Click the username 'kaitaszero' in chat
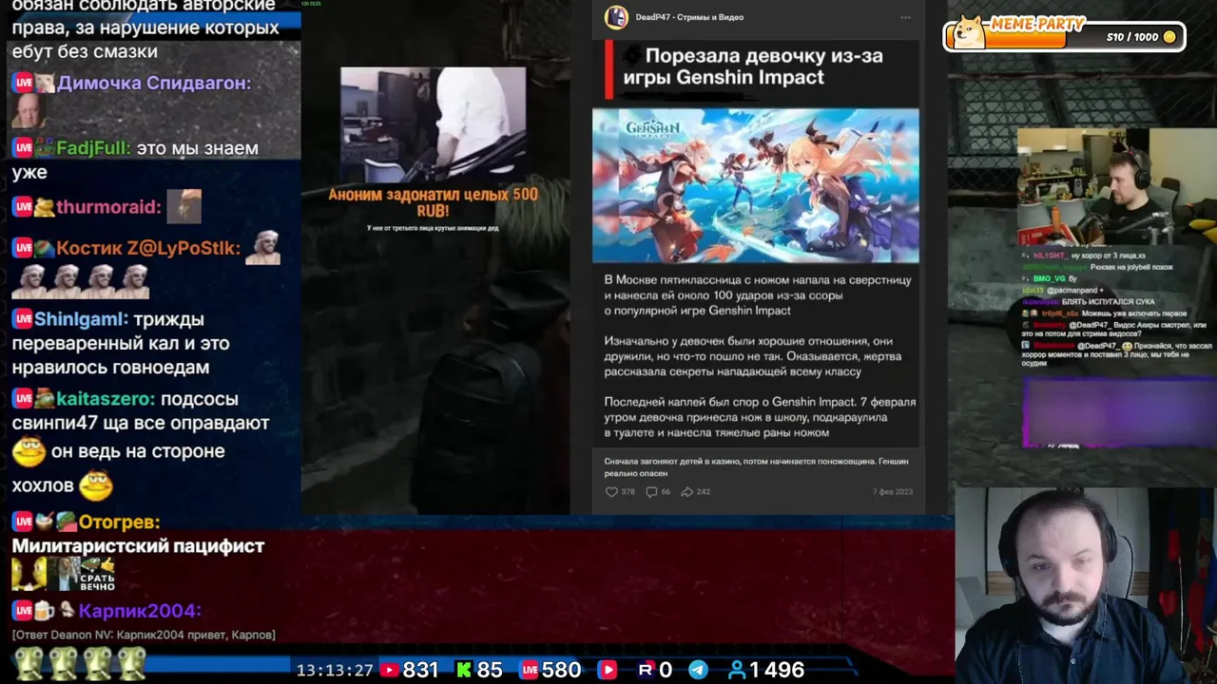 coord(106,399)
